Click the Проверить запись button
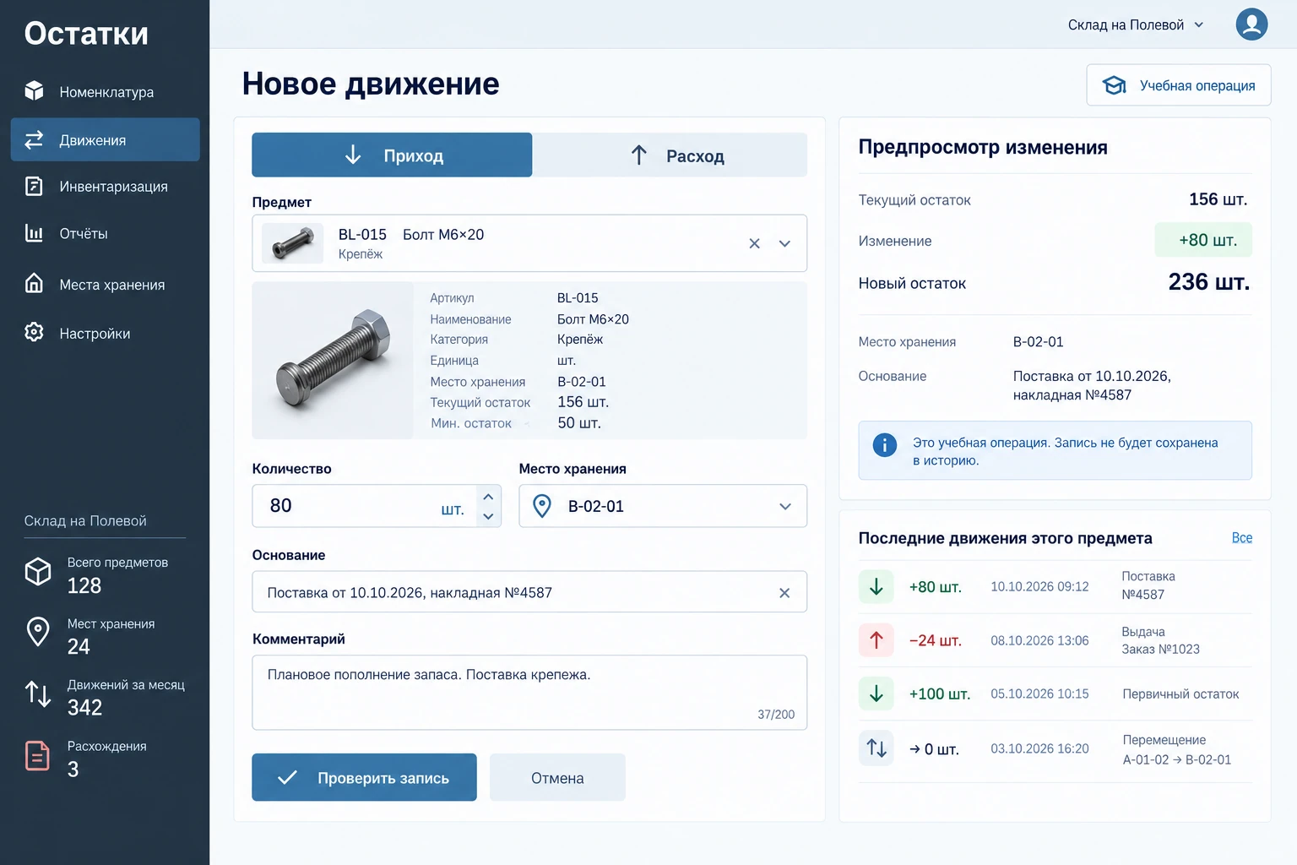 364,777
